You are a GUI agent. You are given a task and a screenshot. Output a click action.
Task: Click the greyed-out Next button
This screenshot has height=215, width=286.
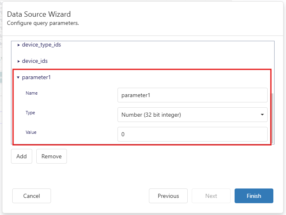pyautogui.click(x=211, y=196)
